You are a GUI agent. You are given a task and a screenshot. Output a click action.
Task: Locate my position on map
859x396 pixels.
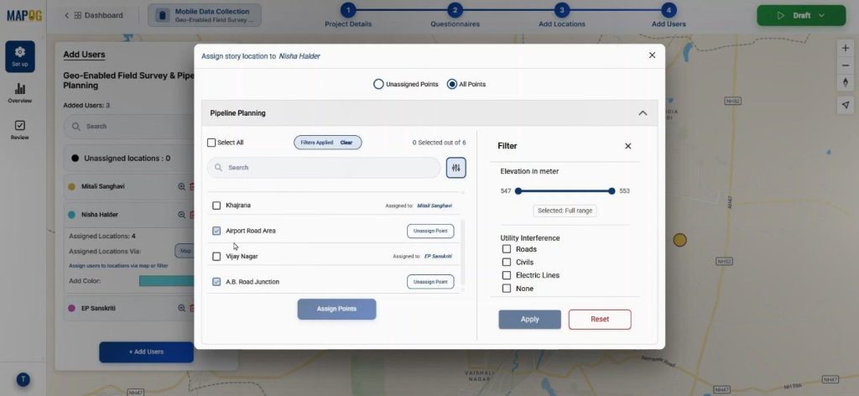click(x=846, y=105)
